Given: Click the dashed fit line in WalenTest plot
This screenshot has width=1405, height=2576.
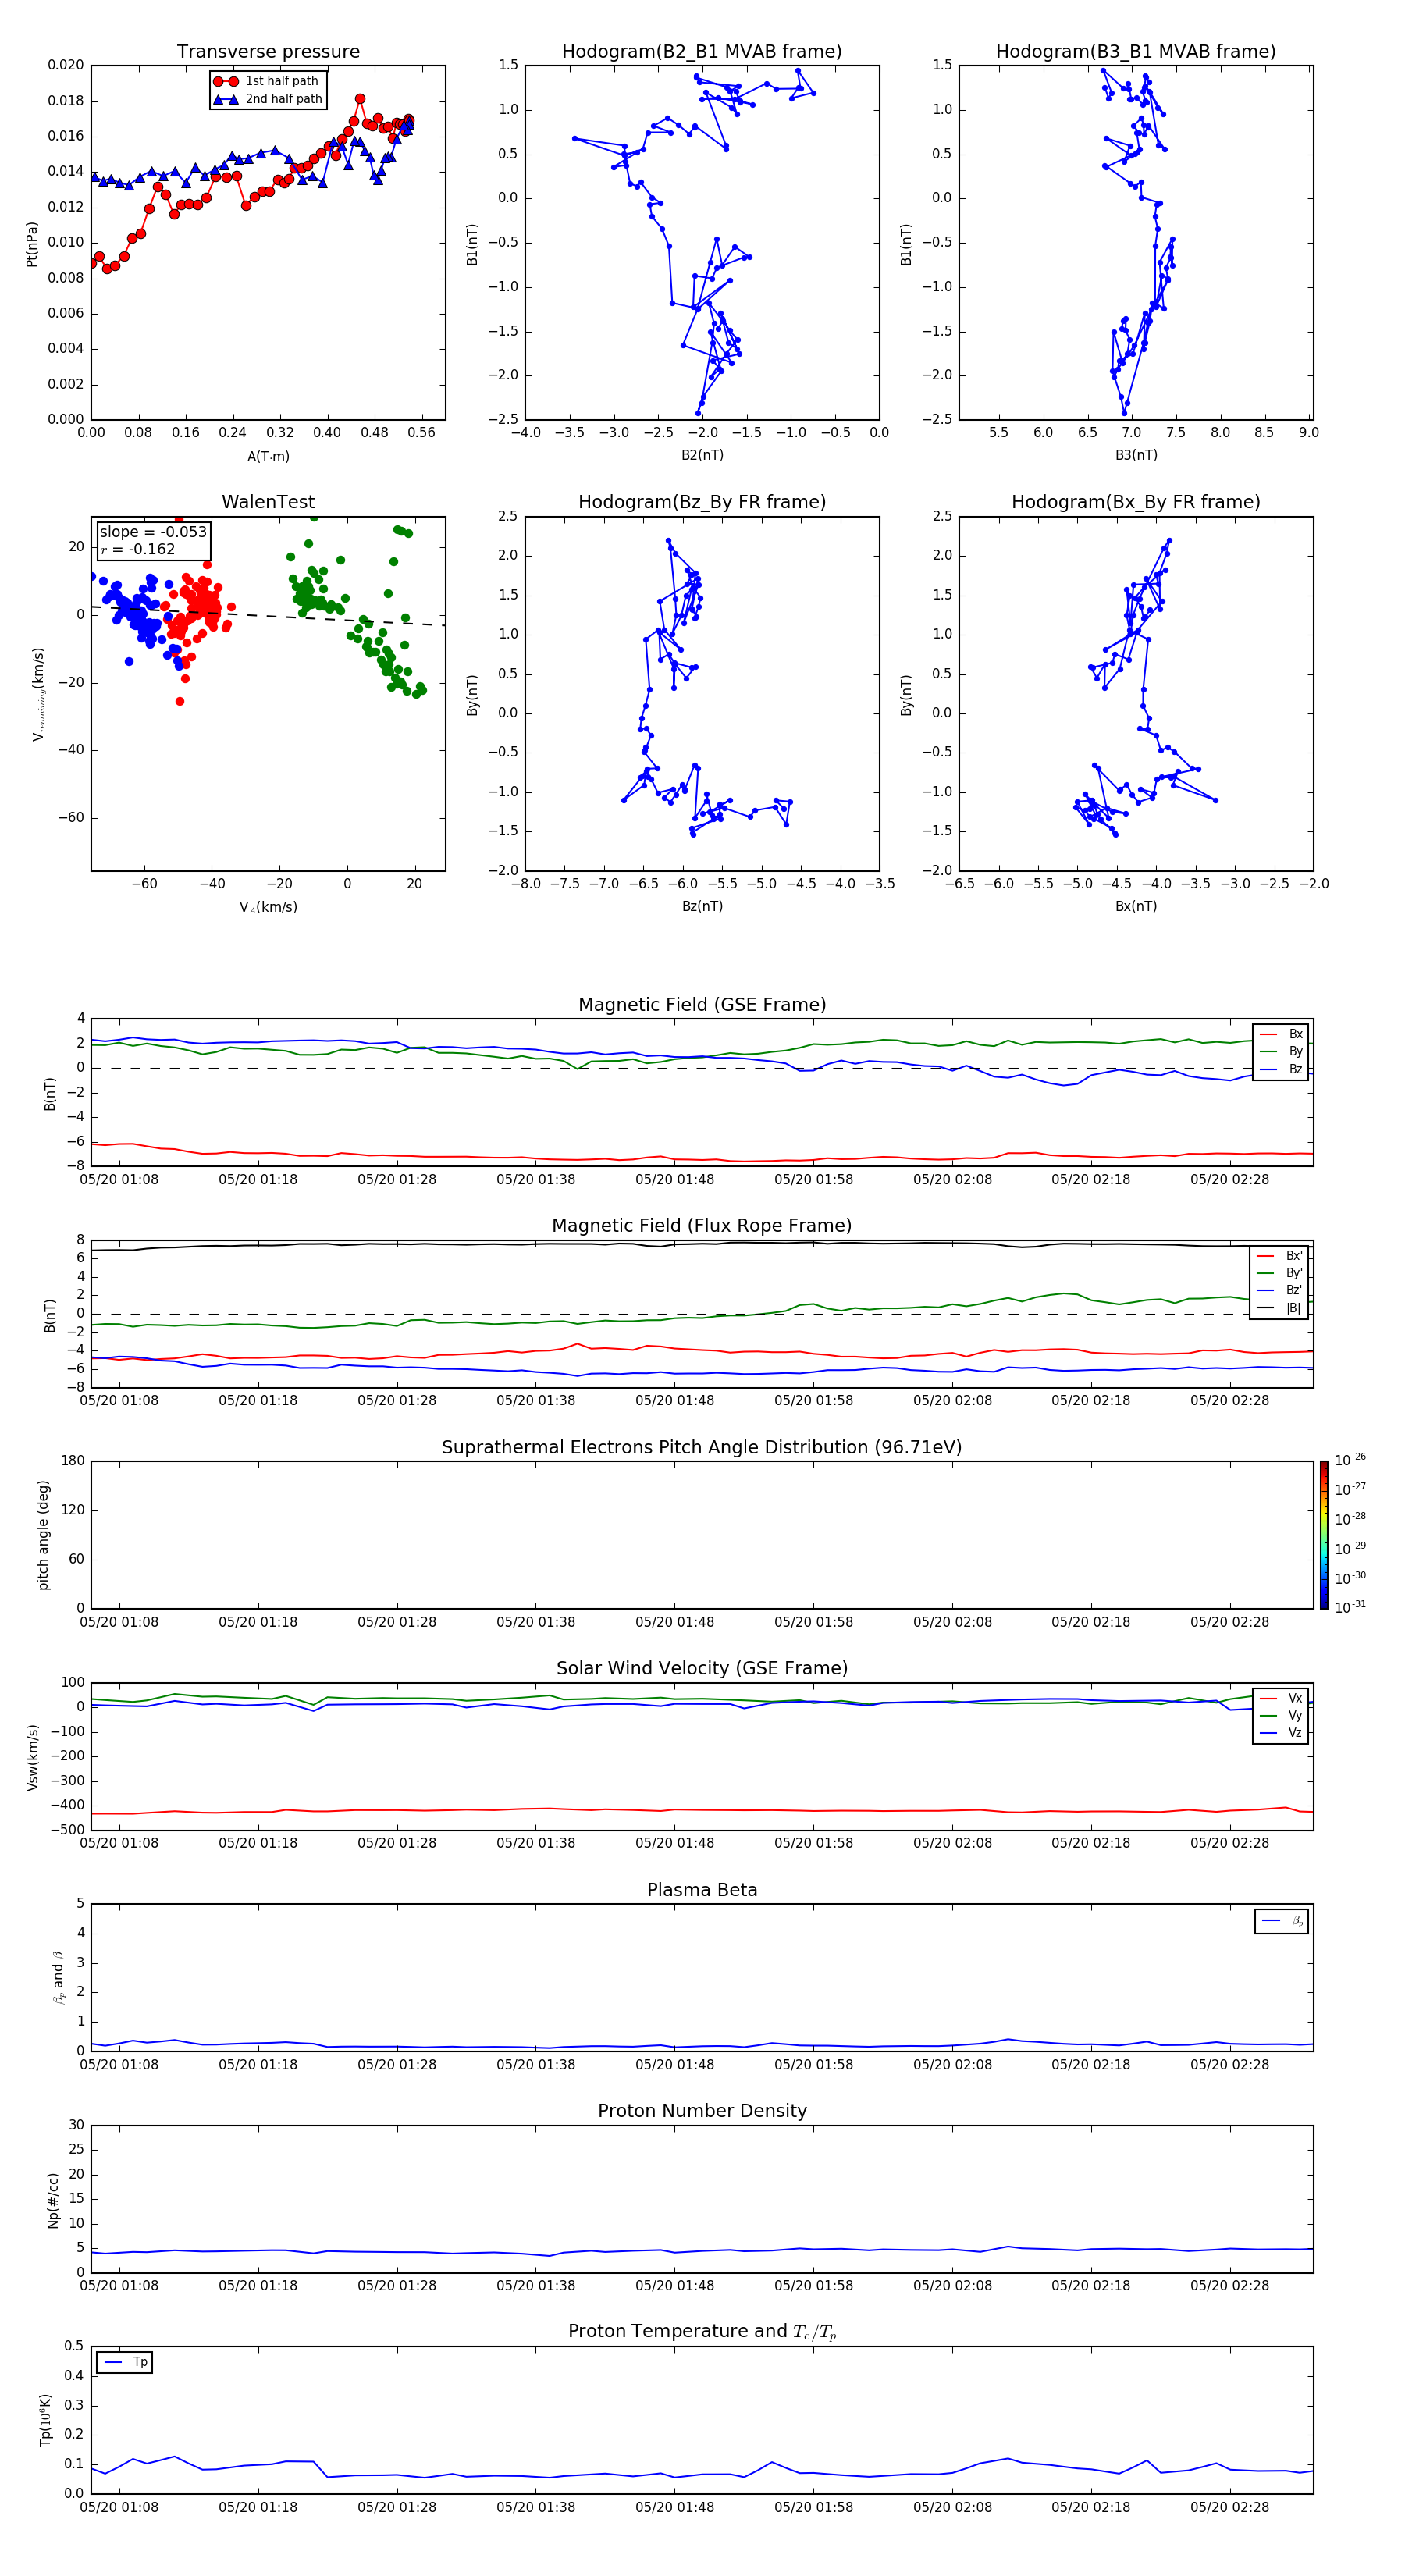Looking at the screenshot, I should click(x=268, y=616).
